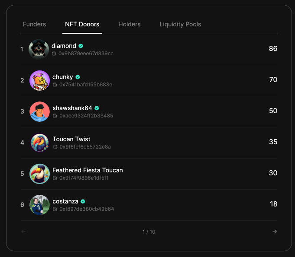Image resolution: width=295 pixels, height=257 pixels.
Task: Open shawshank64 username link
Action: [72, 108]
